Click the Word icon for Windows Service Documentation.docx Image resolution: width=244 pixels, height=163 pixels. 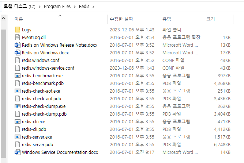(x=18, y=152)
